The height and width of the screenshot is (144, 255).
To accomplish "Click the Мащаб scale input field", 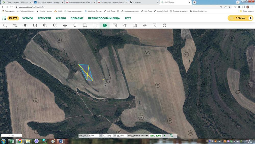I will click(94, 136).
